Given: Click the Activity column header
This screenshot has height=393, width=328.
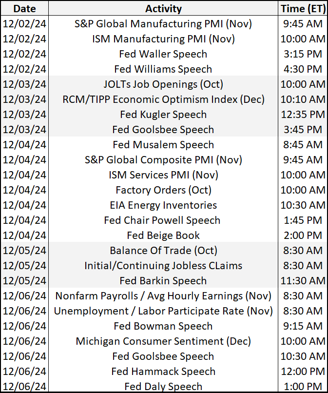Looking at the screenshot, I should pyautogui.click(x=163, y=9).
